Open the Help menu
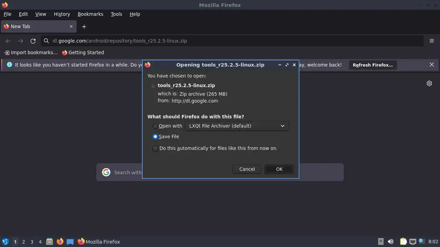The image size is (440, 247). (135, 14)
